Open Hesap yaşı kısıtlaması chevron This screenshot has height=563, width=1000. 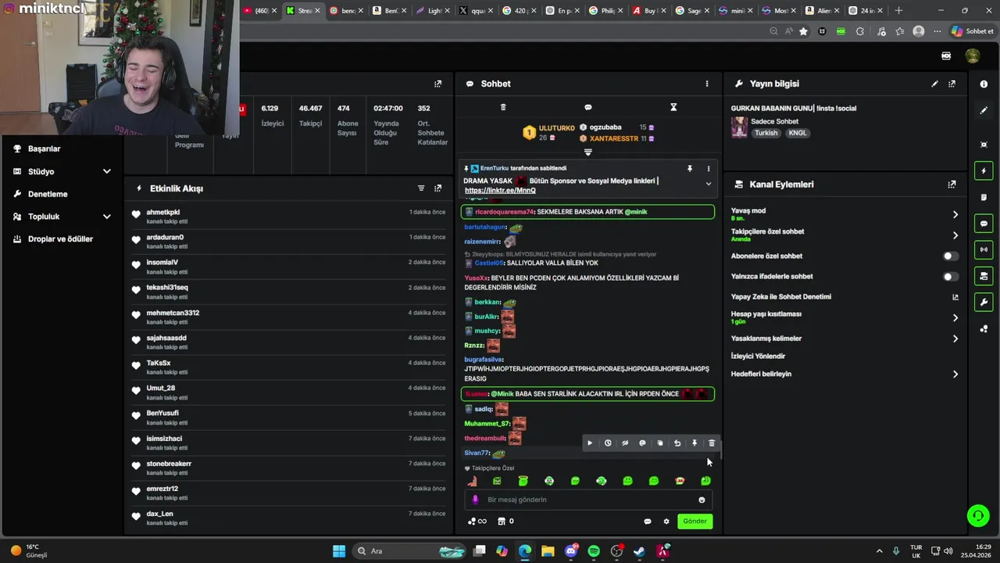click(955, 317)
